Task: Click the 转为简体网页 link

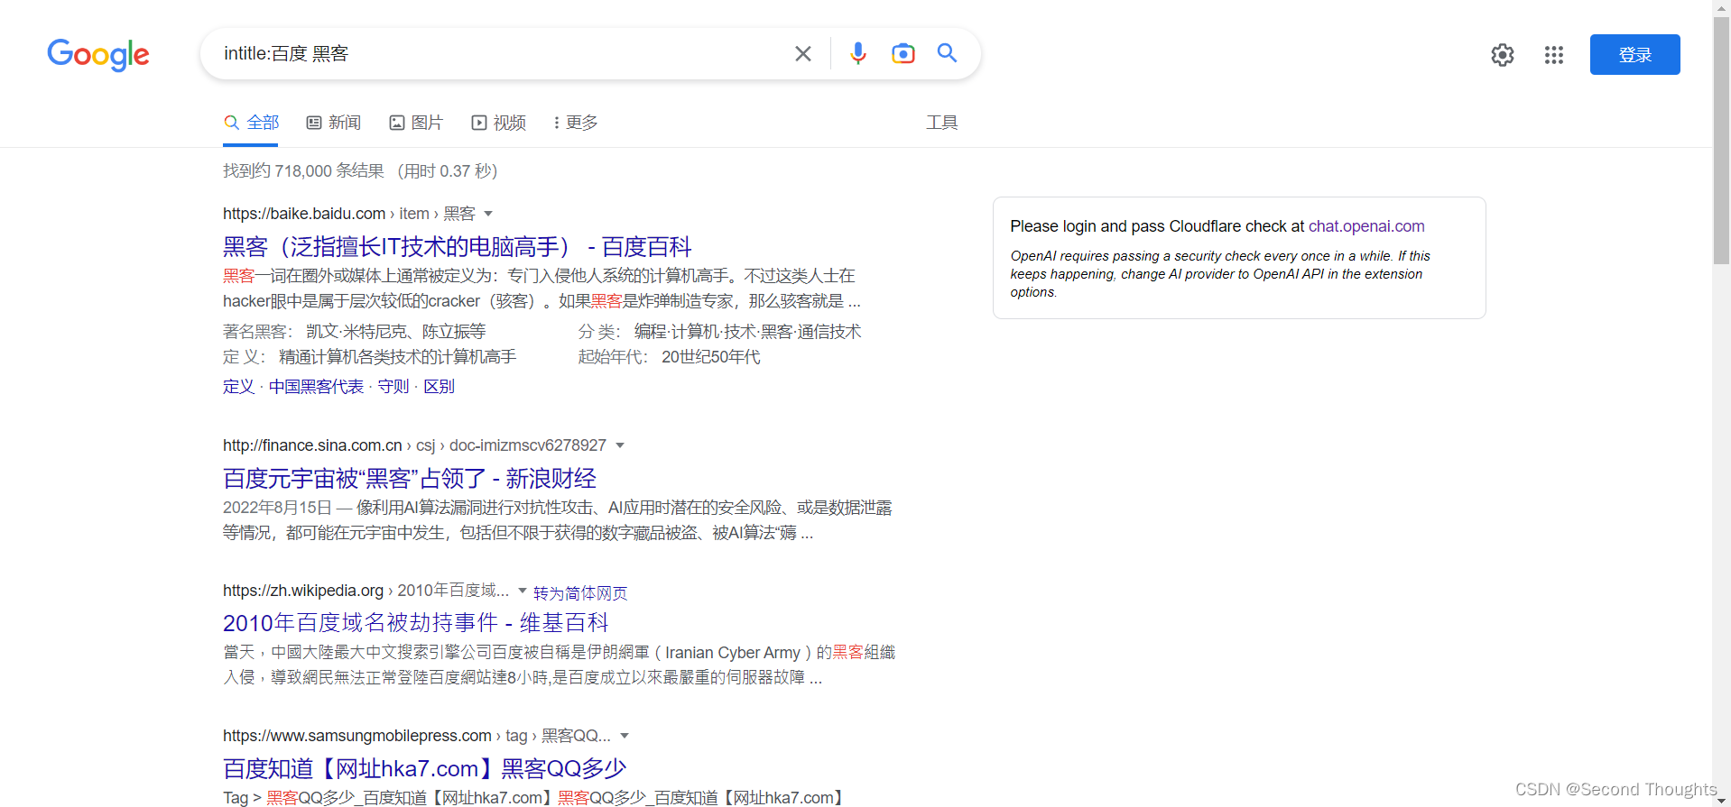Action: point(580,593)
